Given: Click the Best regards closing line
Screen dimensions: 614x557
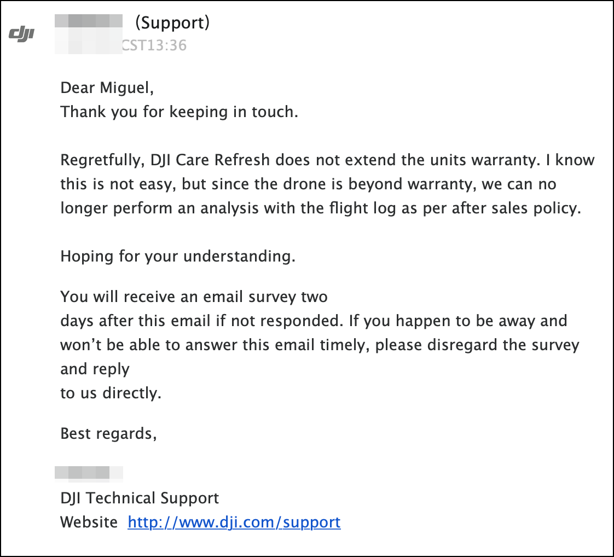Looking at the screenshot, I should click(108, 434).
